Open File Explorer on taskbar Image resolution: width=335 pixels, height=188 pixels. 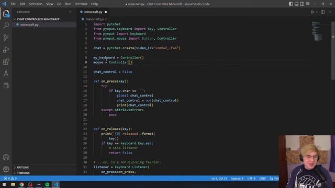(13, 184)
